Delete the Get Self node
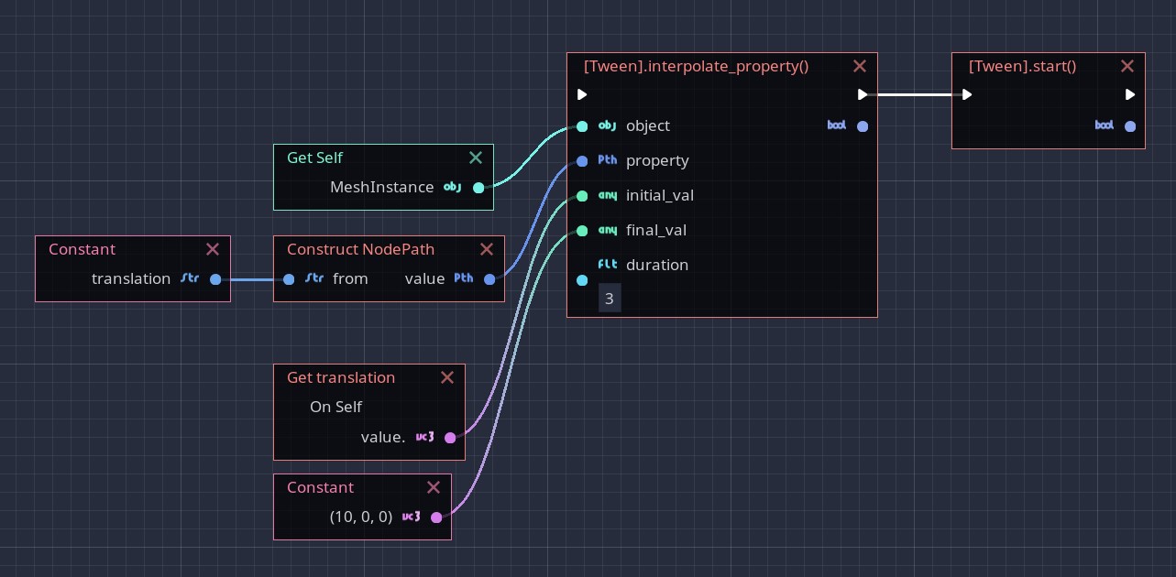Screen dimensions: 1176x577 pyautogui.click(x=476, y=158)
